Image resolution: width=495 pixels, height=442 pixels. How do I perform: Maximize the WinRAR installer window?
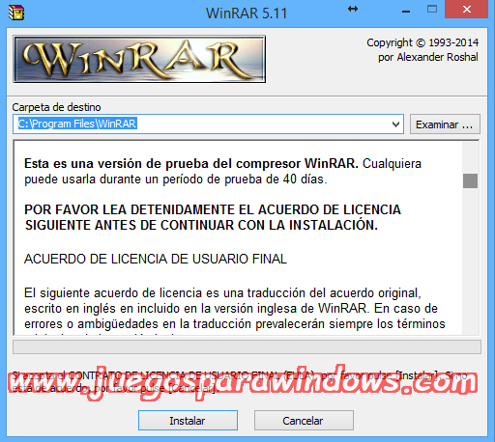[432, 9]
